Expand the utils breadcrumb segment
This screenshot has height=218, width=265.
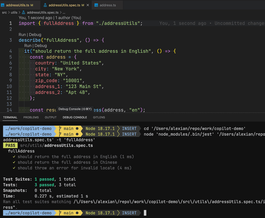click(x=14, y=12)
